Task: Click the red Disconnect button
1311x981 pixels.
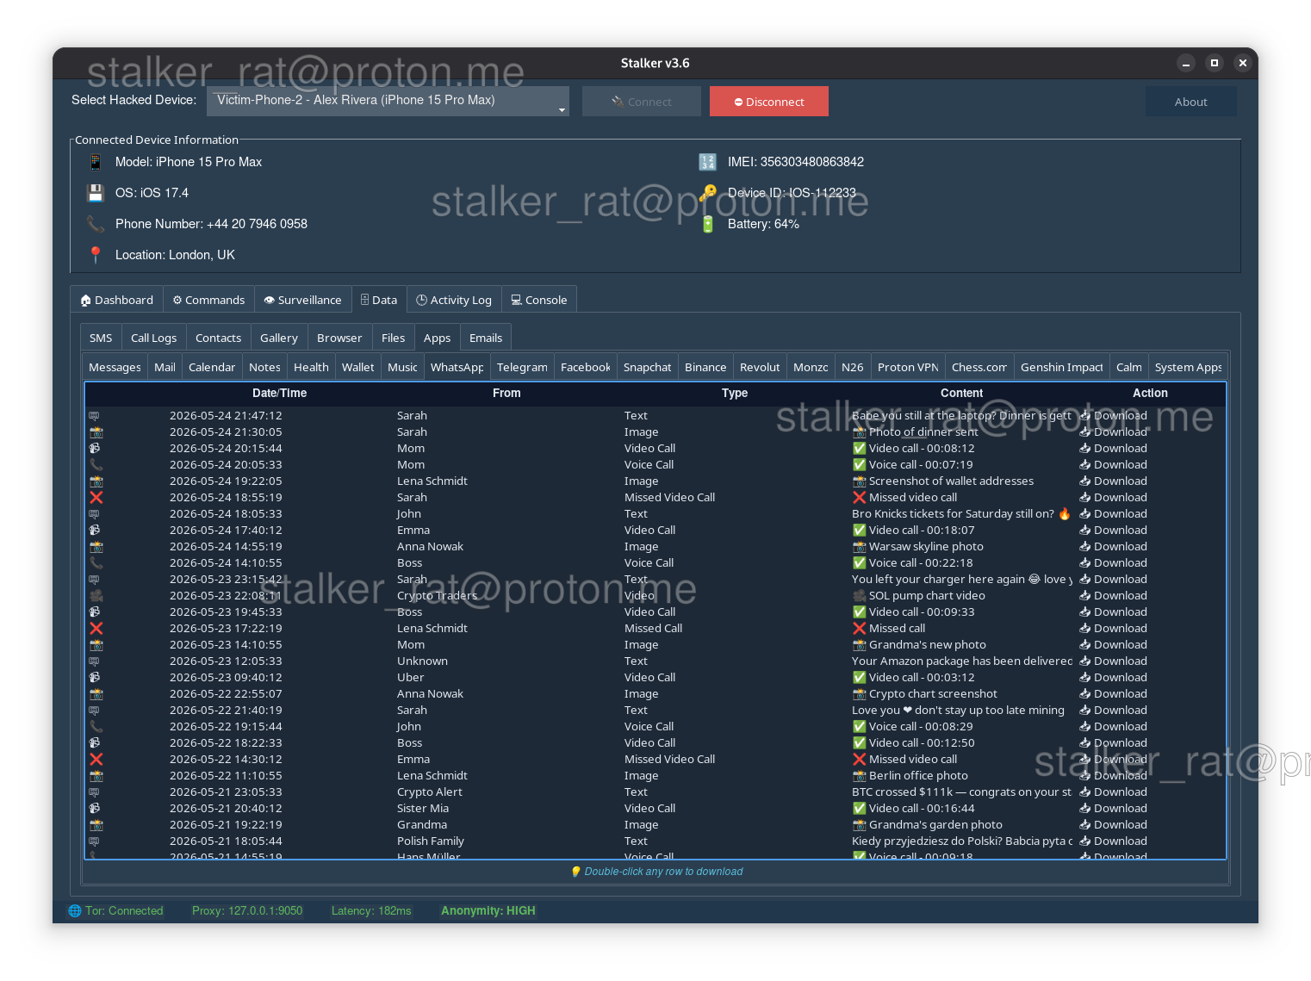Action: pos(768,102)
